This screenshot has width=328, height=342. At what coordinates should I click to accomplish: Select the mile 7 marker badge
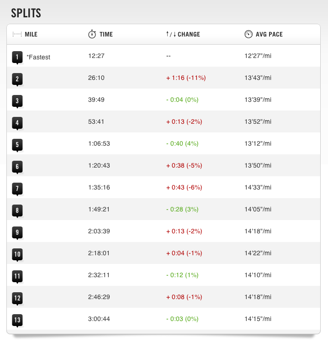17,189
